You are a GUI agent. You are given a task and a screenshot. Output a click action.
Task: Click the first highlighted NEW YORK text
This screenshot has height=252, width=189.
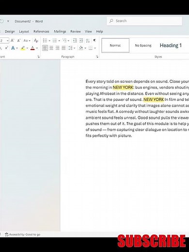tap(123, 87)
